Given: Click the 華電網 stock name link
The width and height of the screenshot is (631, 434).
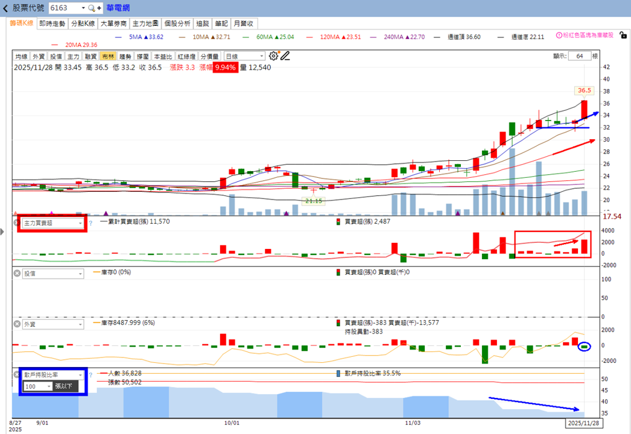Looking at the screenshot, I should [118, 8].
